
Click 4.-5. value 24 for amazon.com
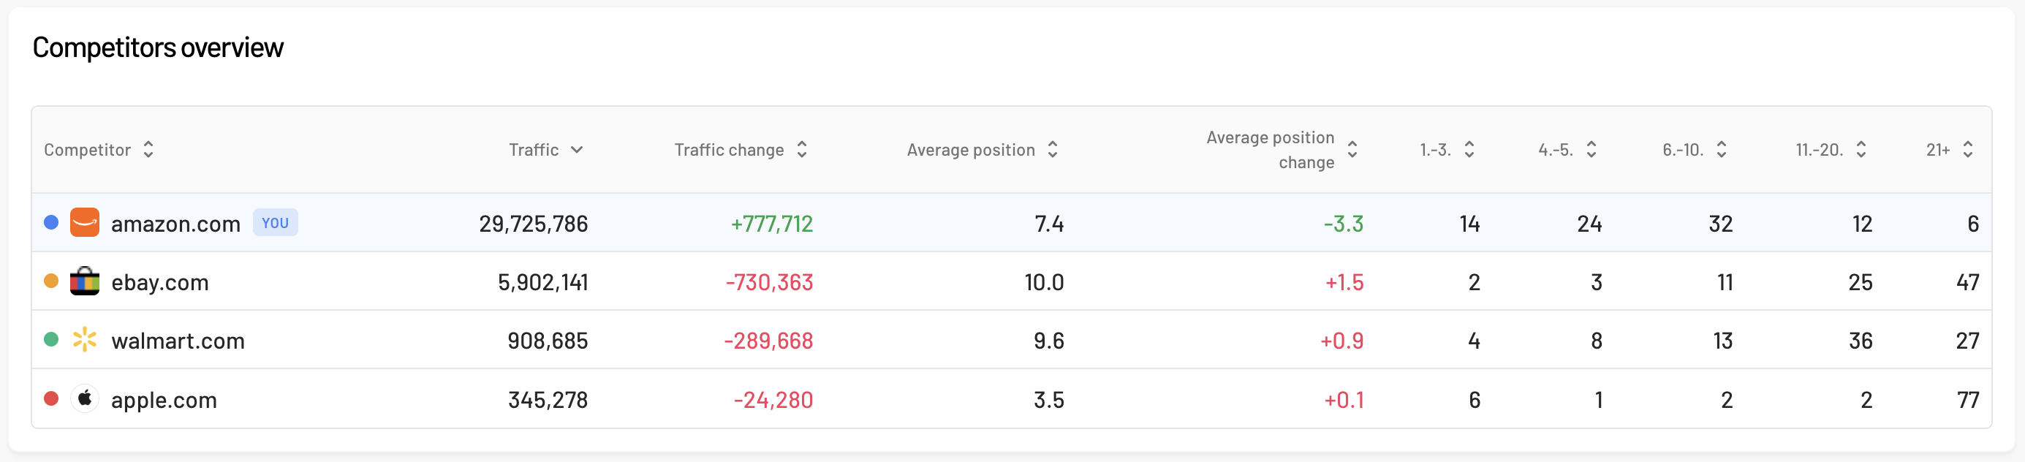(1589, 224)
